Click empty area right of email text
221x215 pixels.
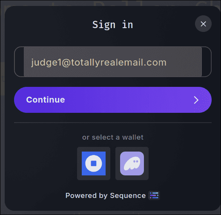click(184, 62)
